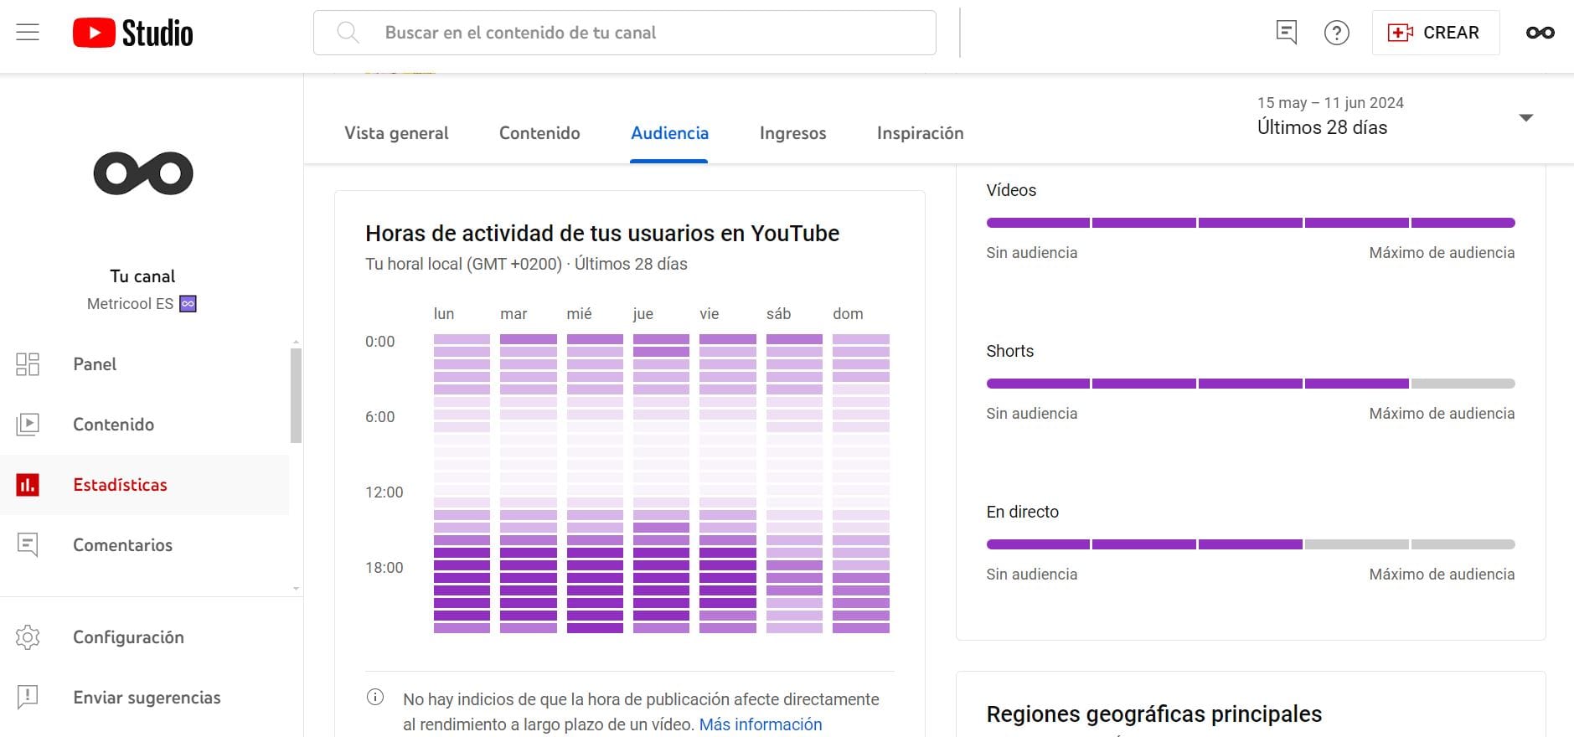
Task: Click the '15 may – 11 jun 2024' date text
Action: tap(1330, 103)
